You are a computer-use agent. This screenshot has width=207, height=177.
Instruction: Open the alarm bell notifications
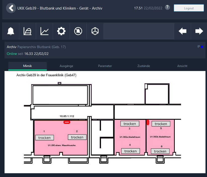click(11, 31)
